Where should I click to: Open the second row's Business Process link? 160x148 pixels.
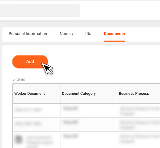pos(140,125)
